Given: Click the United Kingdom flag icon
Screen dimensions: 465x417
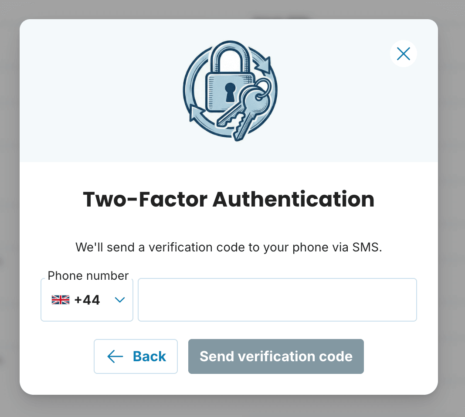Looking at the screenshot, I should point(61,300).
